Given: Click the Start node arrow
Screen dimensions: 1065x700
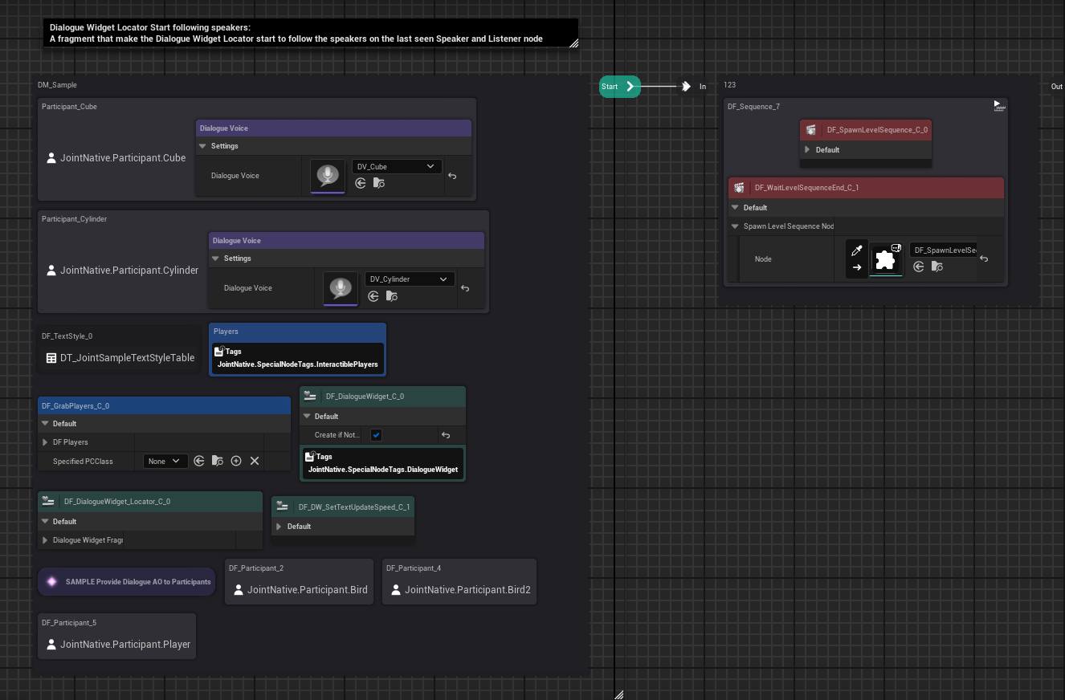Looking at the screenshot, I should [x=630, y=87].
